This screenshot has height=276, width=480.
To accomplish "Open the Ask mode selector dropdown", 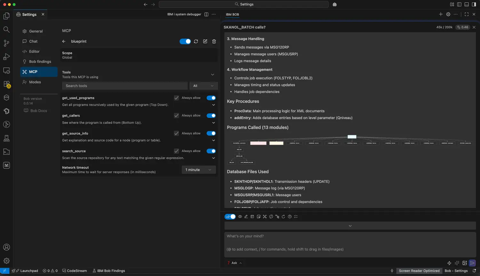I will click(x=235, y=263).
